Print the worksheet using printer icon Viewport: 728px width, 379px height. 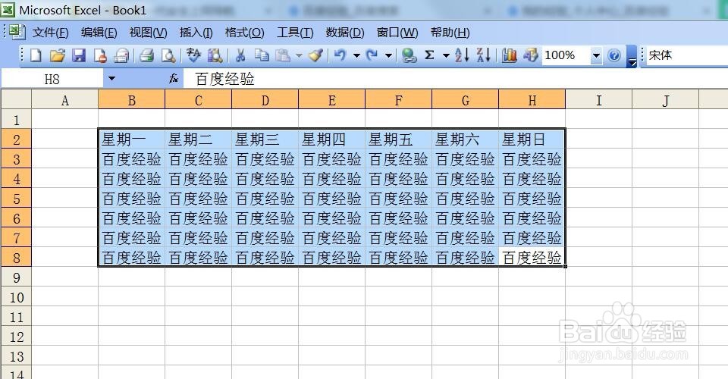(146, 55)
